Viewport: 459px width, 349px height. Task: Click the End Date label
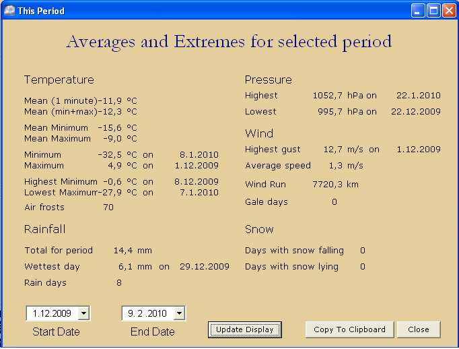click(152, 331)
